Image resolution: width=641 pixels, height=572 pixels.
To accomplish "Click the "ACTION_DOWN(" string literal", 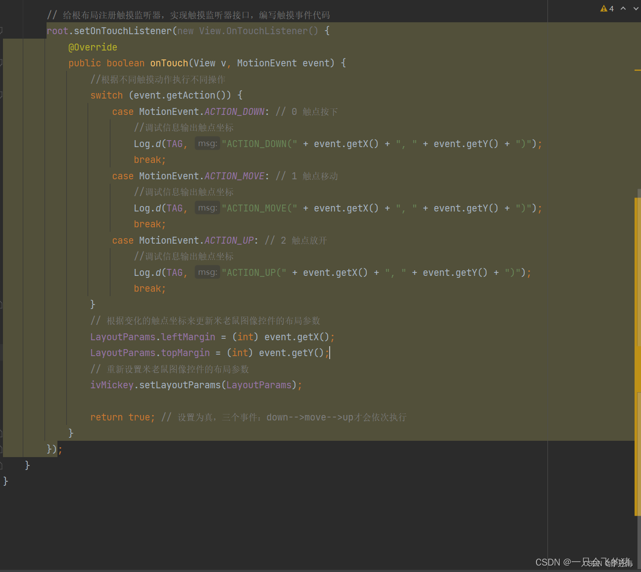I will [x=260, y=144].
